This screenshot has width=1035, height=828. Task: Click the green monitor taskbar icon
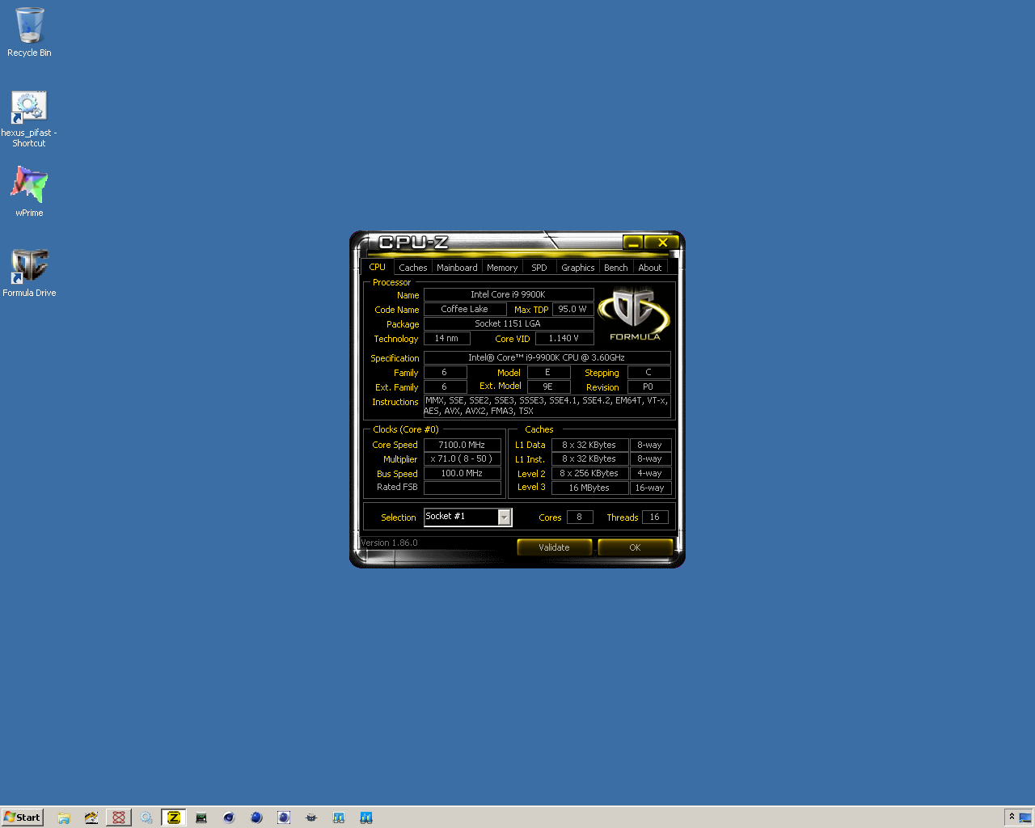(x=201, y=817)
